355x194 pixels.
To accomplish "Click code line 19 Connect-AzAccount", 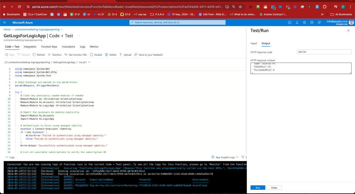I will point(46,129).
